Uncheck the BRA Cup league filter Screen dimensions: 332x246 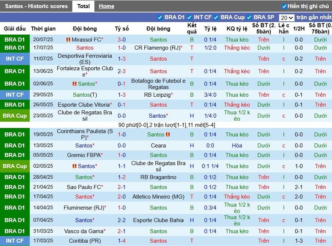[x=216, y=17]
